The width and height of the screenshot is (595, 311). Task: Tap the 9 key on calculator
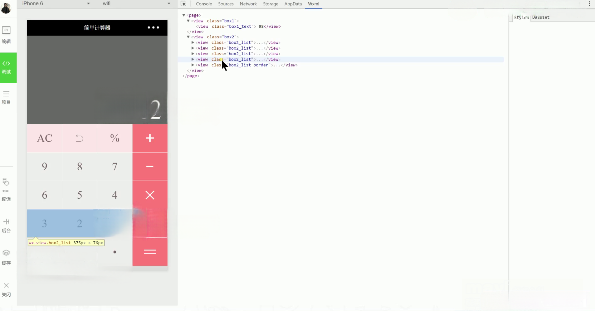point(45,167)
